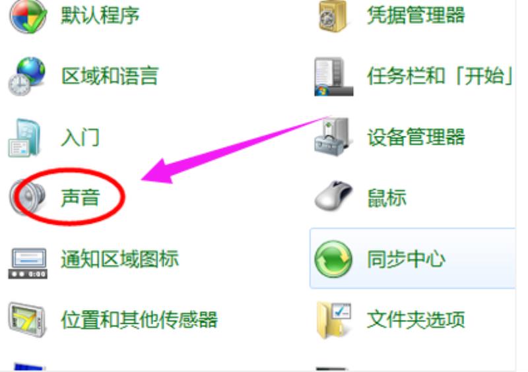
Task: Click the 凭据管理器 text link
Action: click(416, 15)
